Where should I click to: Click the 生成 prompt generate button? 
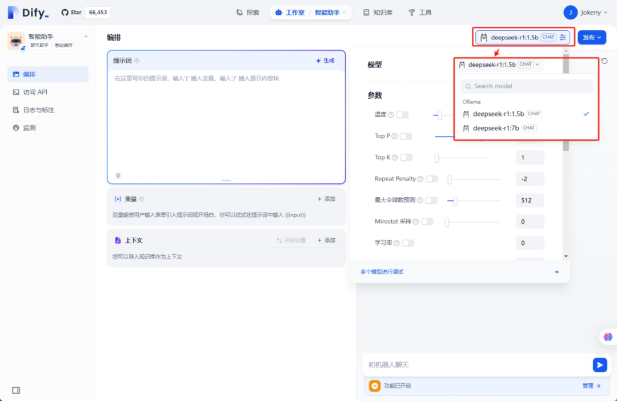point(325,61)
